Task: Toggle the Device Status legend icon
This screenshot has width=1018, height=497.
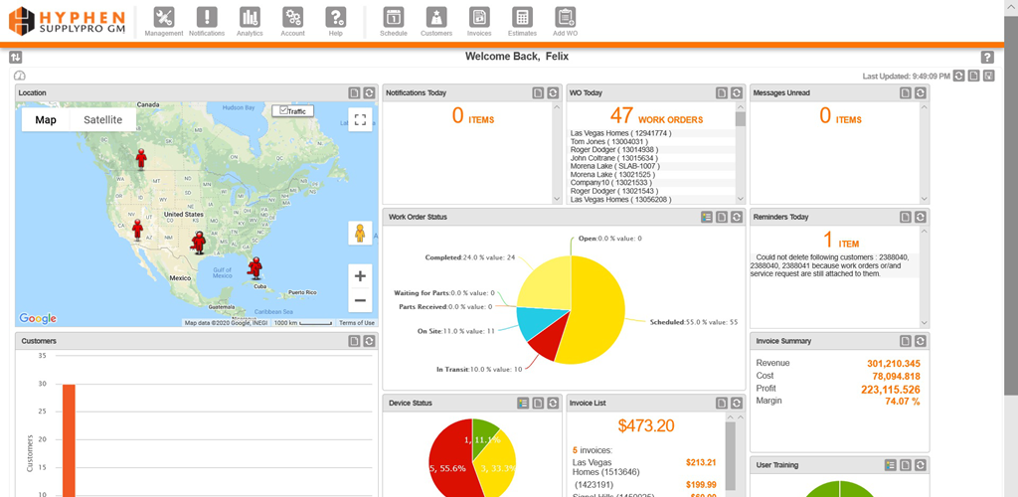Action: pos(523,403)
